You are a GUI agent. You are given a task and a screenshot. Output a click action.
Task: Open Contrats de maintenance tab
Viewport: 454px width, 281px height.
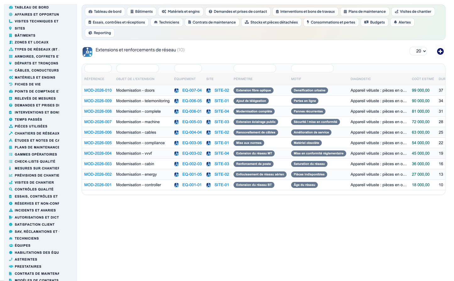[212, 22]
